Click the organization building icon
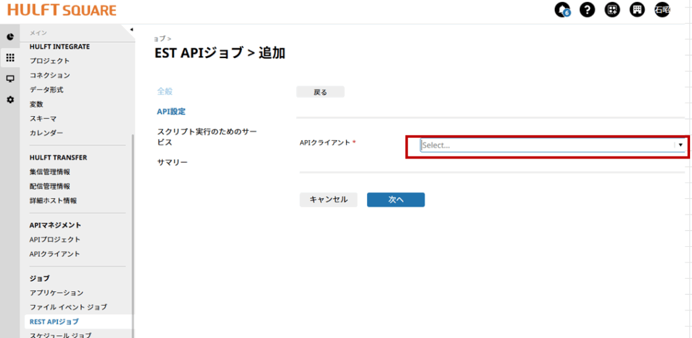The width and height of the screenshot is (692, 338). coord(637,10)
